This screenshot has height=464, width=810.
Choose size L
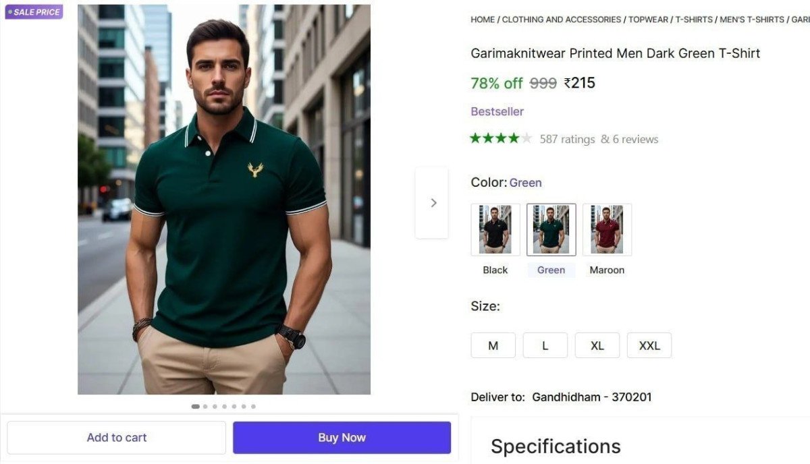545,345
